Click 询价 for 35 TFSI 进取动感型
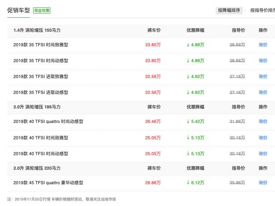This screenshot has height=206, width=275. (263, 93)
